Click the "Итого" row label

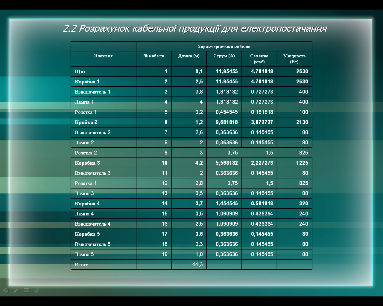tap(81, 265)
